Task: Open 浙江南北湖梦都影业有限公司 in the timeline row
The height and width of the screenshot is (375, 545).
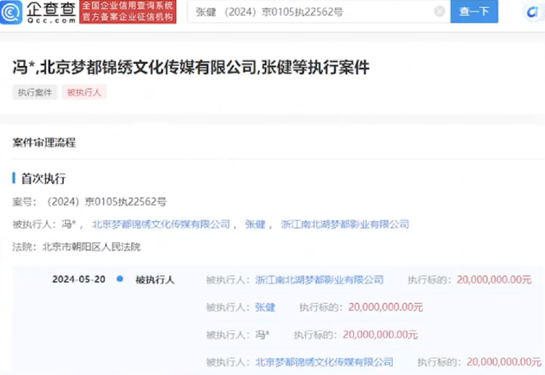Action: [320, 280]
